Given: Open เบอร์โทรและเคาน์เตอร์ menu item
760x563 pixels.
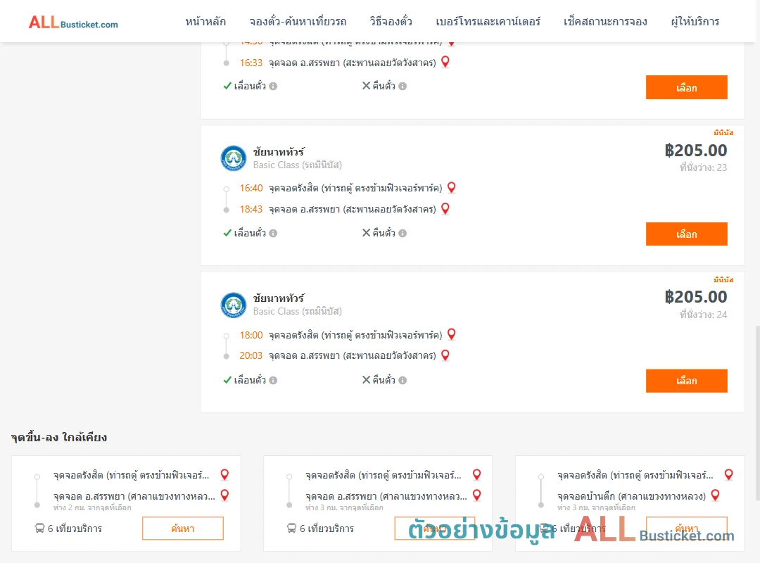Looking at the screenshot, I should (488, 21).
